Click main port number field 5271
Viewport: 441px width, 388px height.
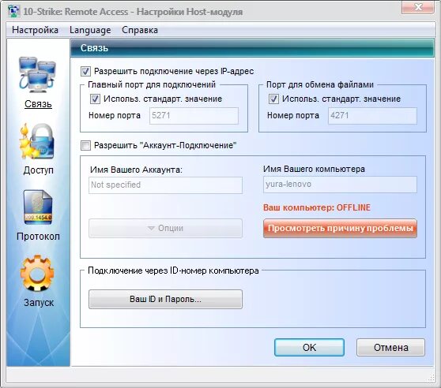(194, 115)
